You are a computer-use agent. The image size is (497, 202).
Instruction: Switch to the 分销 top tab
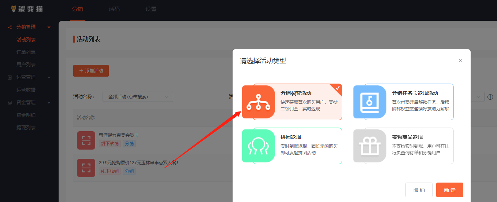(x=78, y=9)
